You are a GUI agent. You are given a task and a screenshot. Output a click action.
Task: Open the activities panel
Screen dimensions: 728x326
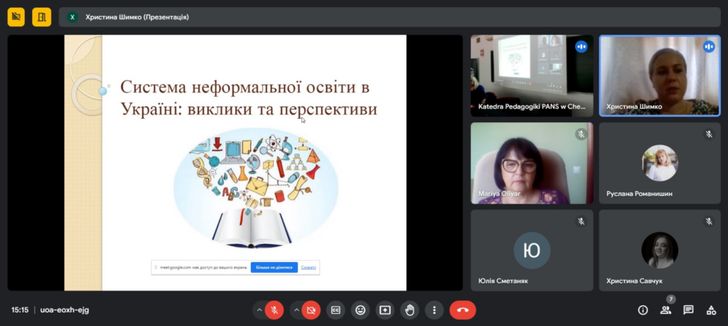tap(711, 310)
